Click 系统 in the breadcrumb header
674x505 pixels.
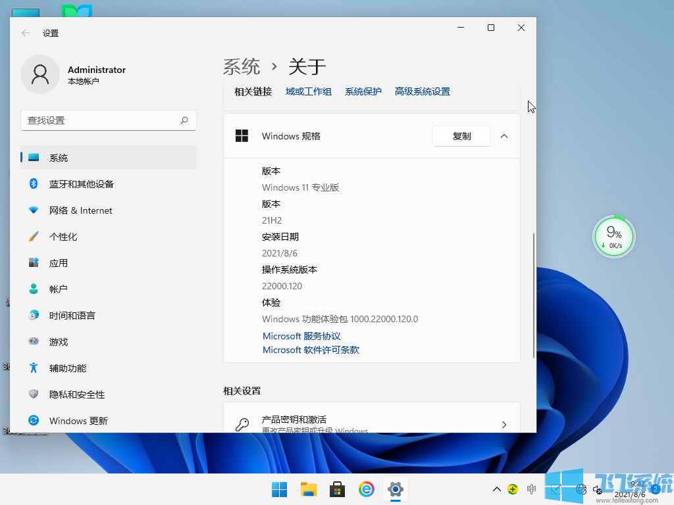pos(242,66)
